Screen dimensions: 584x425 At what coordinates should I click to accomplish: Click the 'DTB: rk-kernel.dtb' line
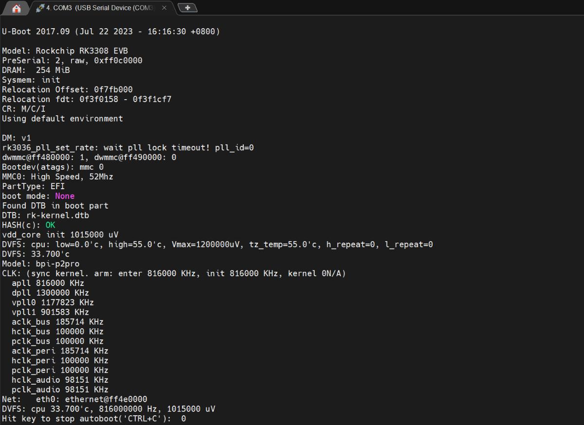(46, 215)
